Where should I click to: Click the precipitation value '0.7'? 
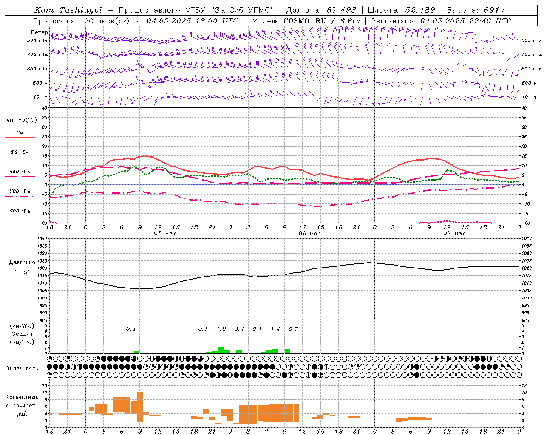click(x=293, y=329)
